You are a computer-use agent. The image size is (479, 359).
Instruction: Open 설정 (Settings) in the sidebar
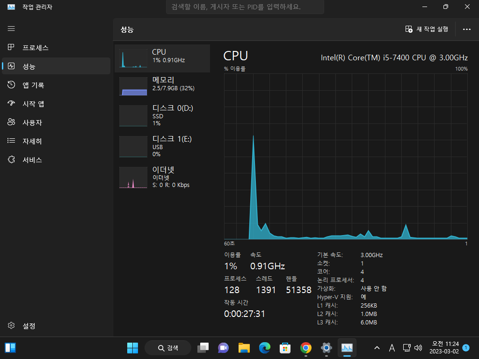[x=56, y=326]
